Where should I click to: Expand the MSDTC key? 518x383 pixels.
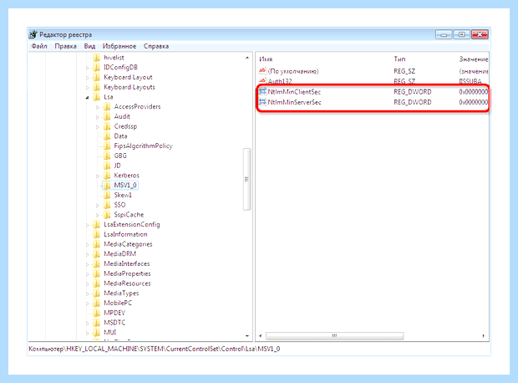click(x=87, y=323)
